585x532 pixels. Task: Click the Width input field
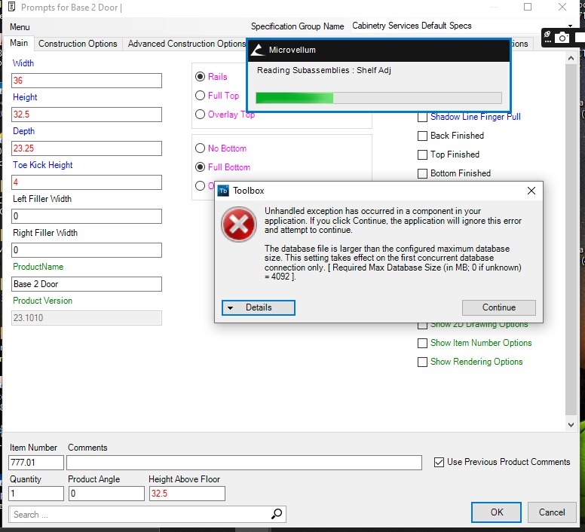point(87,81)
